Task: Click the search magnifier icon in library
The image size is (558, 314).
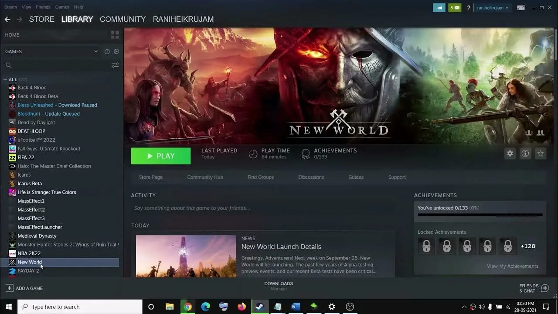Action: tap(8, 65)
